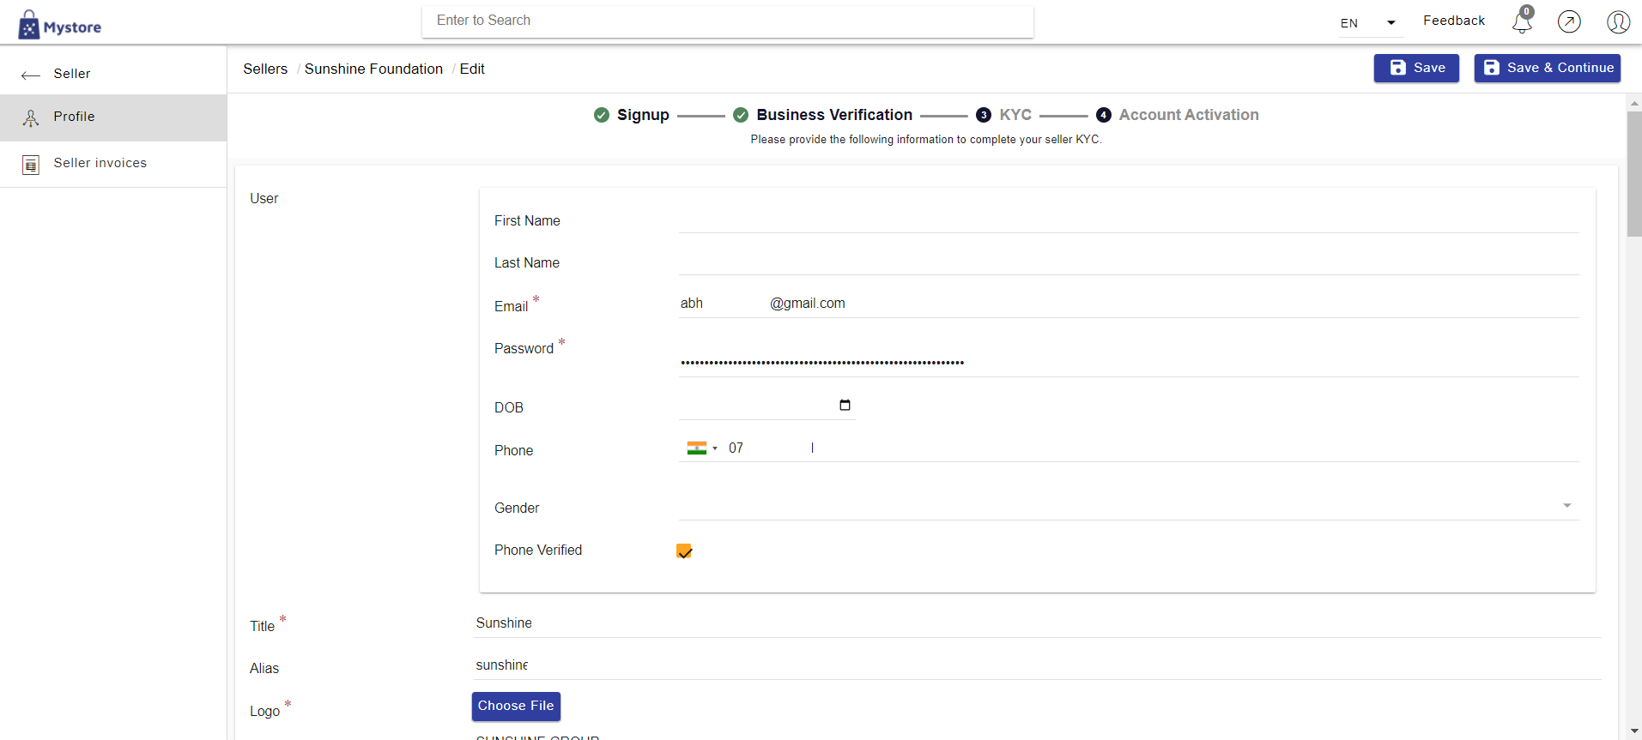Toggle the Phone Verified checkbox
Screen dimensions: 1642x740
pyautogui.click(x=684, y=551)
